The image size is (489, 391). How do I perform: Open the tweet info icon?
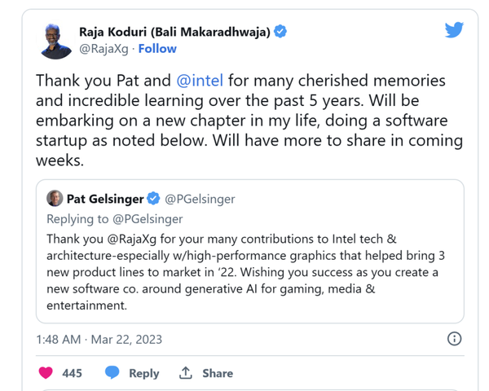pyautogui.click(x=455, y=339)
